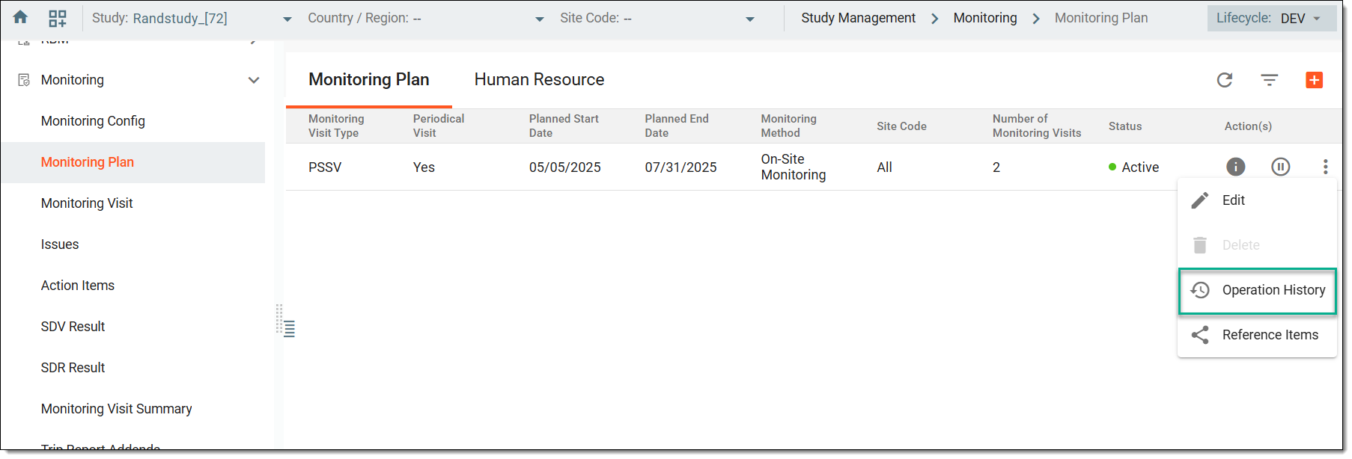Open Monitoring Visit Summary in sidebar
This screenshot has width=1352, height=459.
pyautogui.click(x=117, y=409)
